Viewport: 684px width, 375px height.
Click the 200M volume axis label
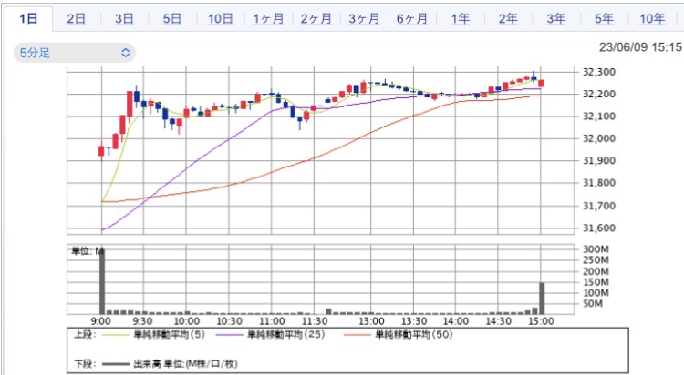(596, 271)
